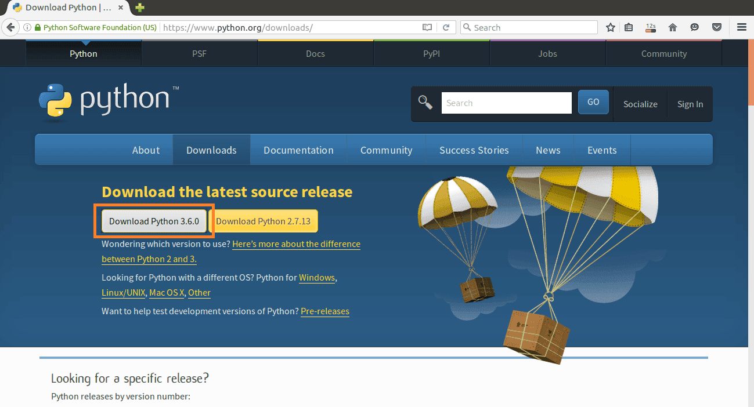Show site information via the info icon

click(x=27, y=27)
